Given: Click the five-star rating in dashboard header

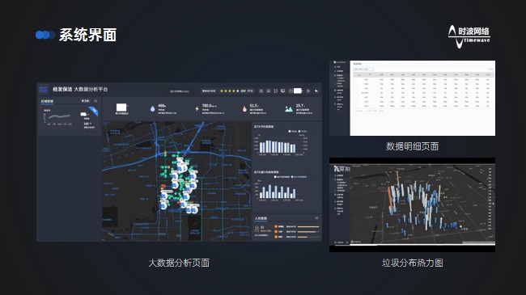Looking at the screenshot, I should pos(230,91).
